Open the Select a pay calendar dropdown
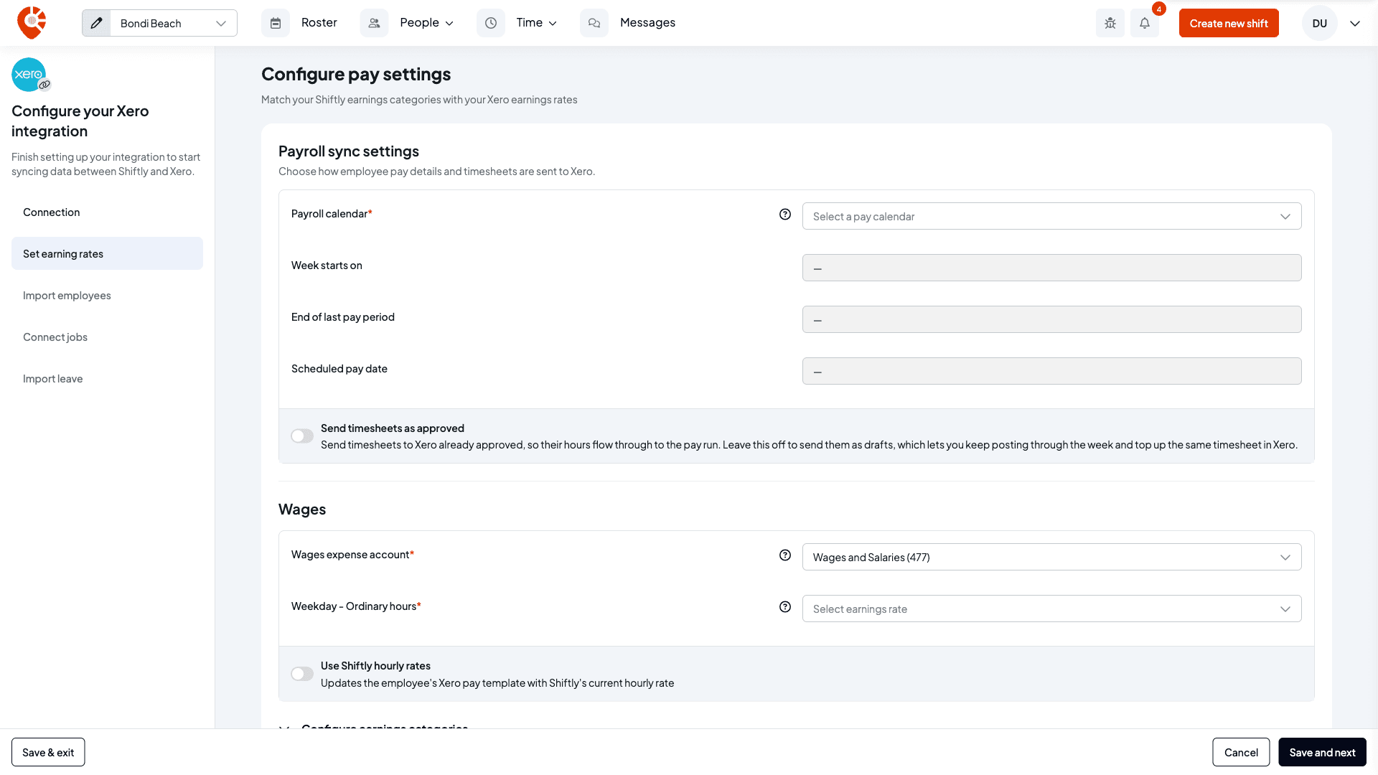This screenshot has height=775, width=1378. (1051, 216)
